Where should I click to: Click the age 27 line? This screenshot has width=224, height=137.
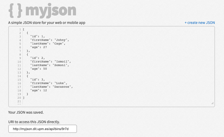tap(38, 47)
